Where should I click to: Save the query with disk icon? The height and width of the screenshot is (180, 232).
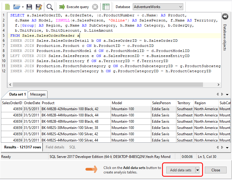pos(29,7)
